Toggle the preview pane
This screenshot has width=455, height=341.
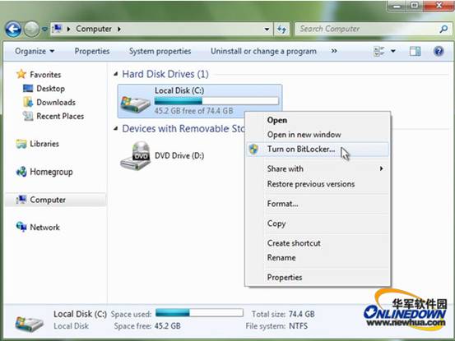[415, 51]
